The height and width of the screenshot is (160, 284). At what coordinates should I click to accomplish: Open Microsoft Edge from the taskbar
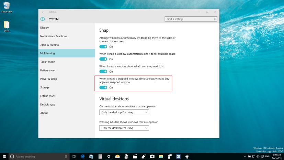coord(83,157)
